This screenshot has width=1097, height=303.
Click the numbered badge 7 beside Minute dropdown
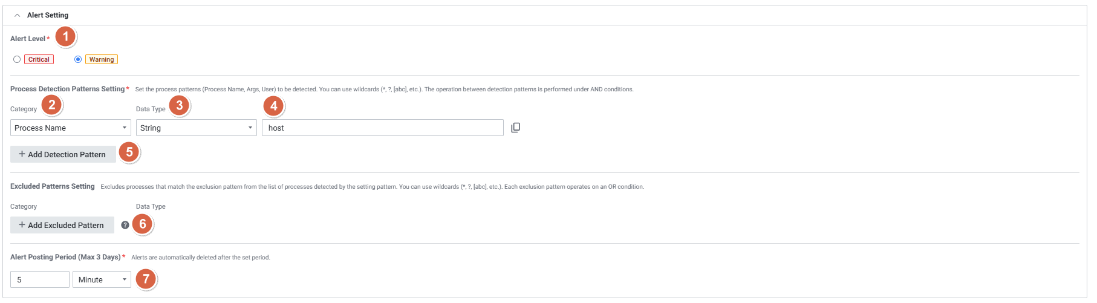coord(146,279)
